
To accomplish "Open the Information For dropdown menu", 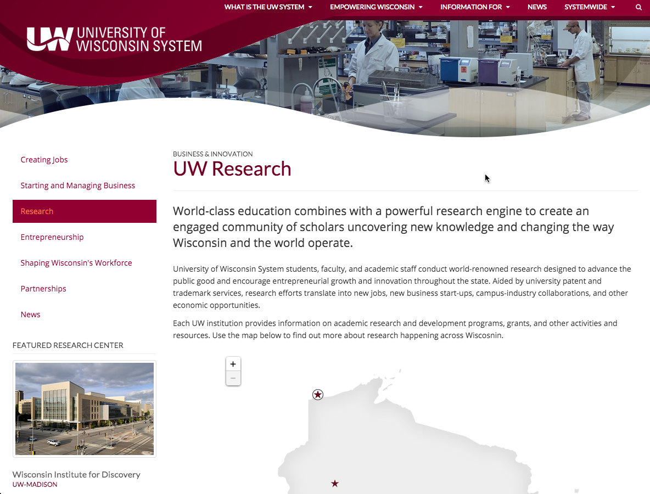I will coord(475,7).
